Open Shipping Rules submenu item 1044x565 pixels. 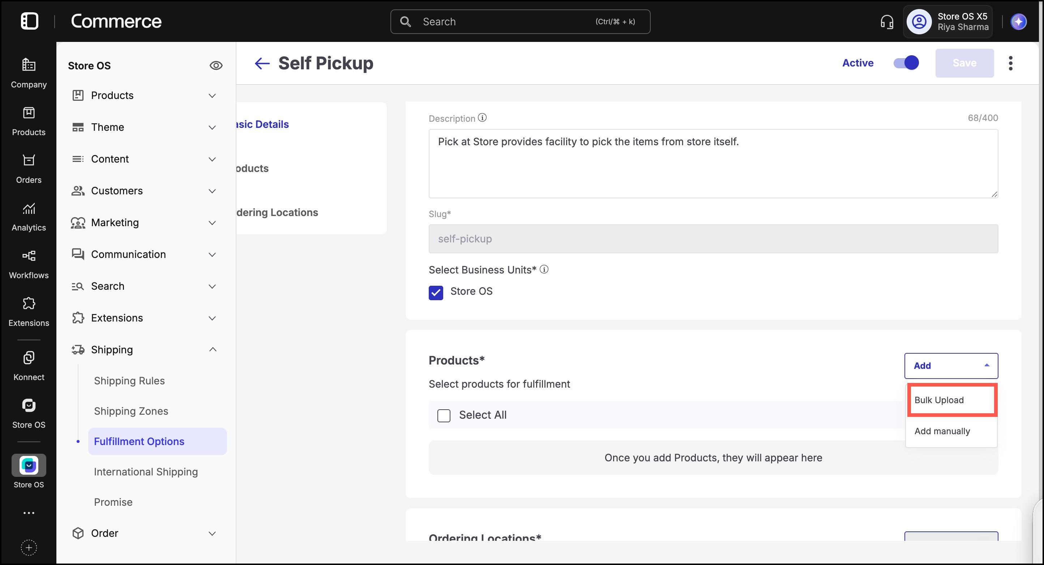129,381
